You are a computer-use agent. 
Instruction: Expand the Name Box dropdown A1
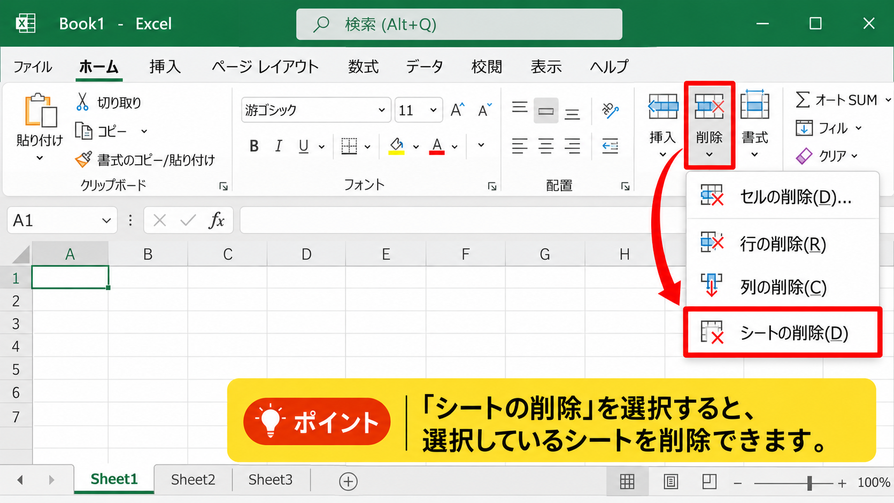coord(106,220)
